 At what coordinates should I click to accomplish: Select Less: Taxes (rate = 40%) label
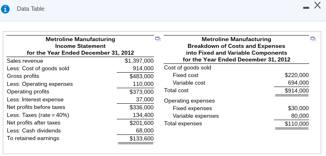point(38,115)
